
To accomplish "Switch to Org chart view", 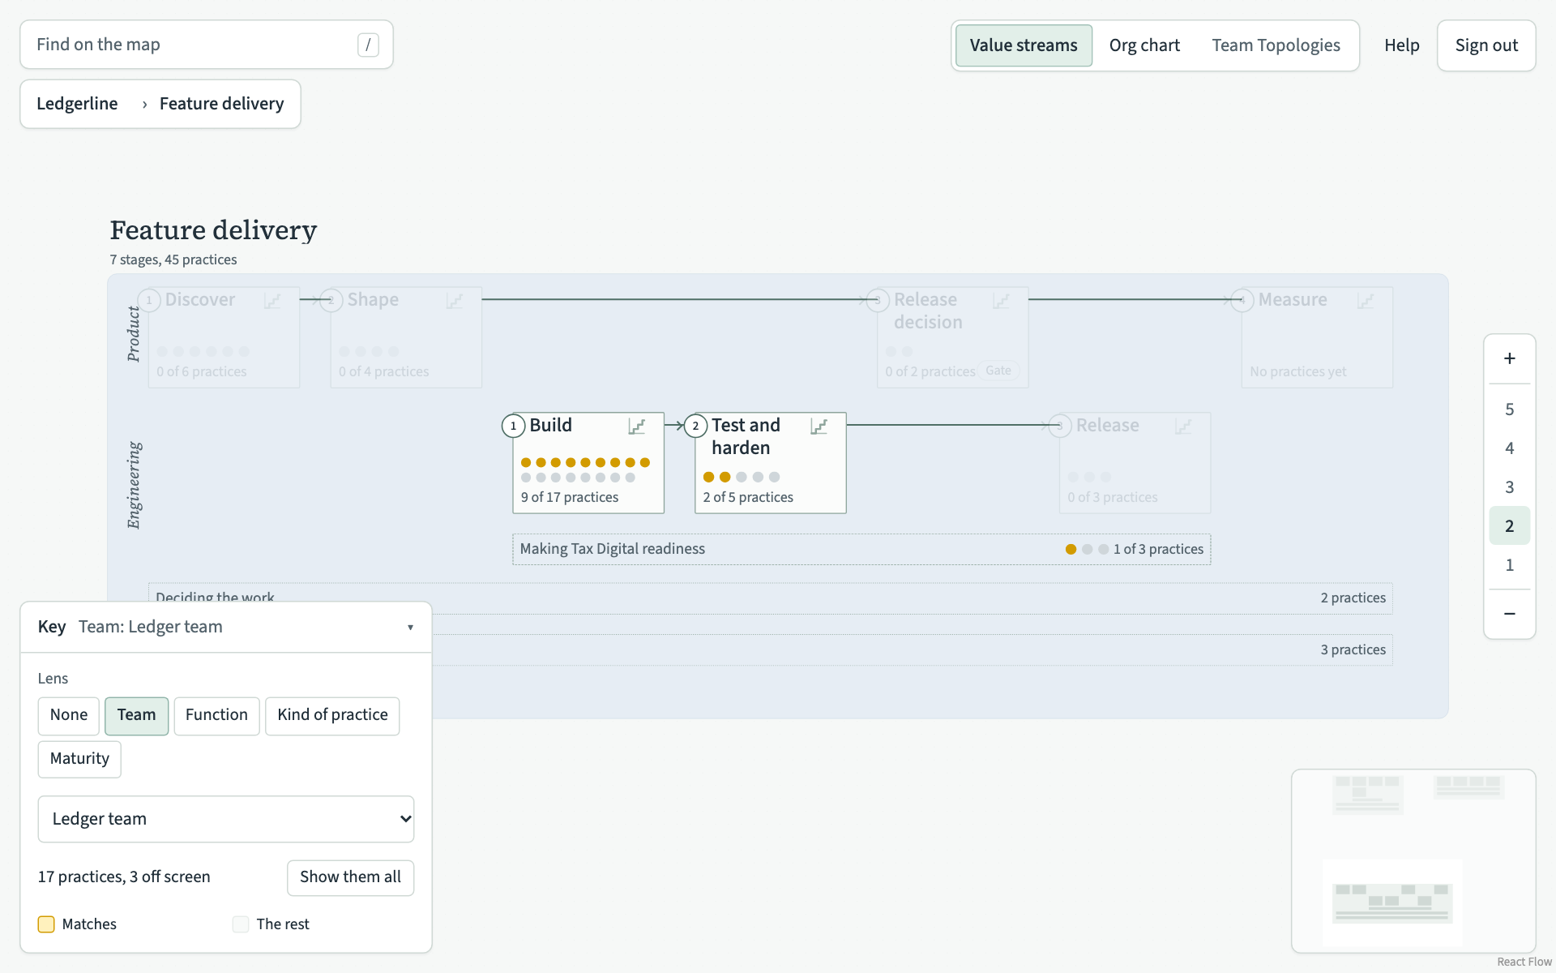I will click(1144, 45).
